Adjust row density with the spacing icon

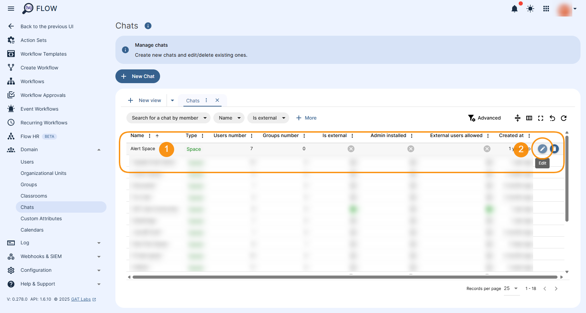518,118
